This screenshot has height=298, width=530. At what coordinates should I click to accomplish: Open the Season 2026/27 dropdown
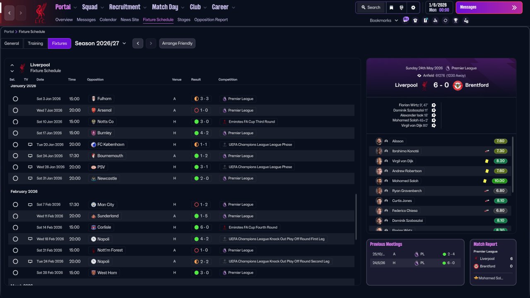101,43
